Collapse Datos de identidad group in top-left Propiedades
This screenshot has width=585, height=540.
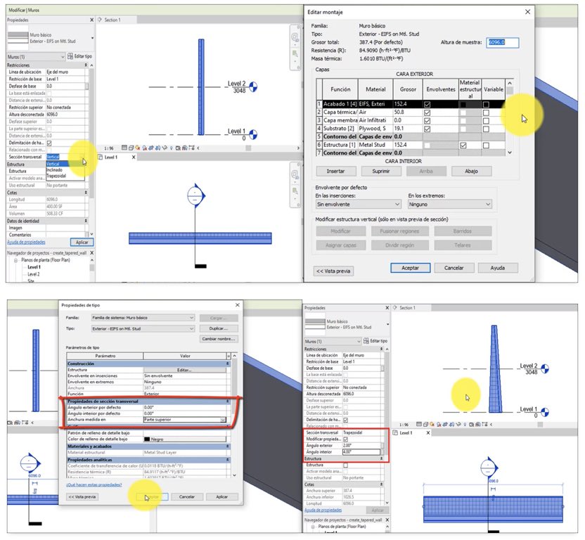86,221
